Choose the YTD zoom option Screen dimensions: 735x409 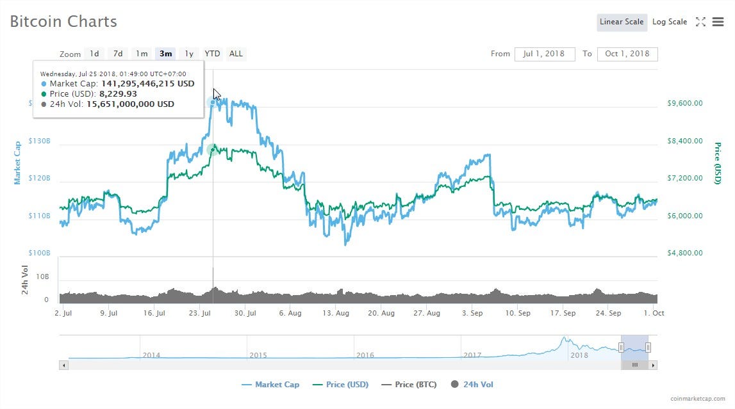click(x=212, y=54)
